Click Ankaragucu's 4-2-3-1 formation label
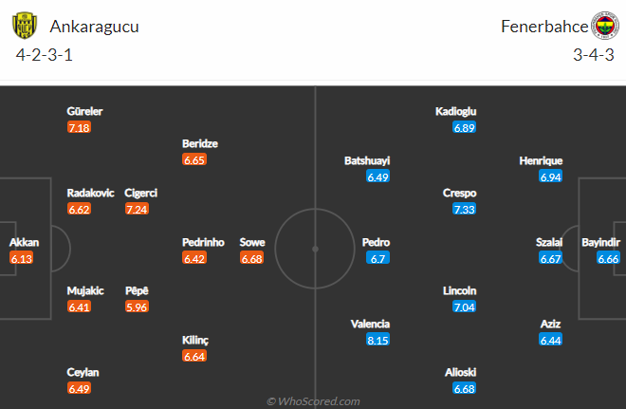Image resolution: width=626 pixels, height=409 pixels. pos(44,55)
